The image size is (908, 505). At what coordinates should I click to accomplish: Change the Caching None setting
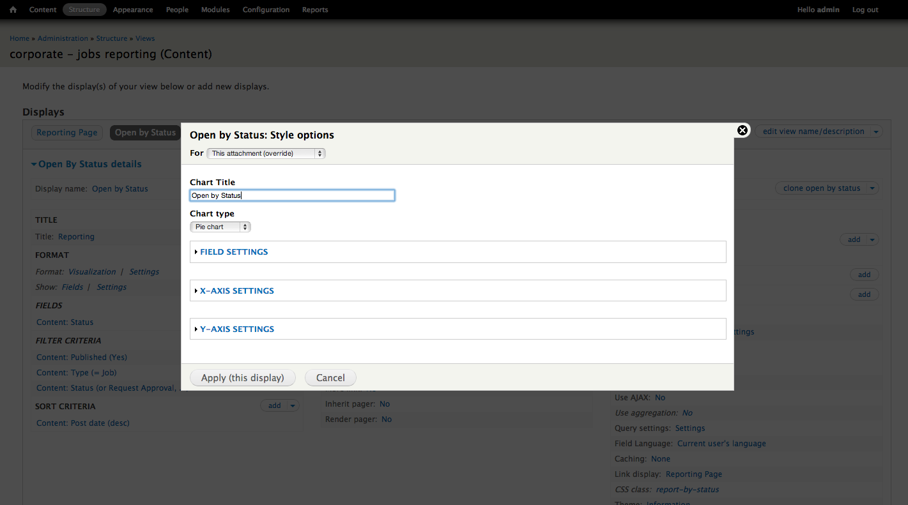(x=661, y=459)
